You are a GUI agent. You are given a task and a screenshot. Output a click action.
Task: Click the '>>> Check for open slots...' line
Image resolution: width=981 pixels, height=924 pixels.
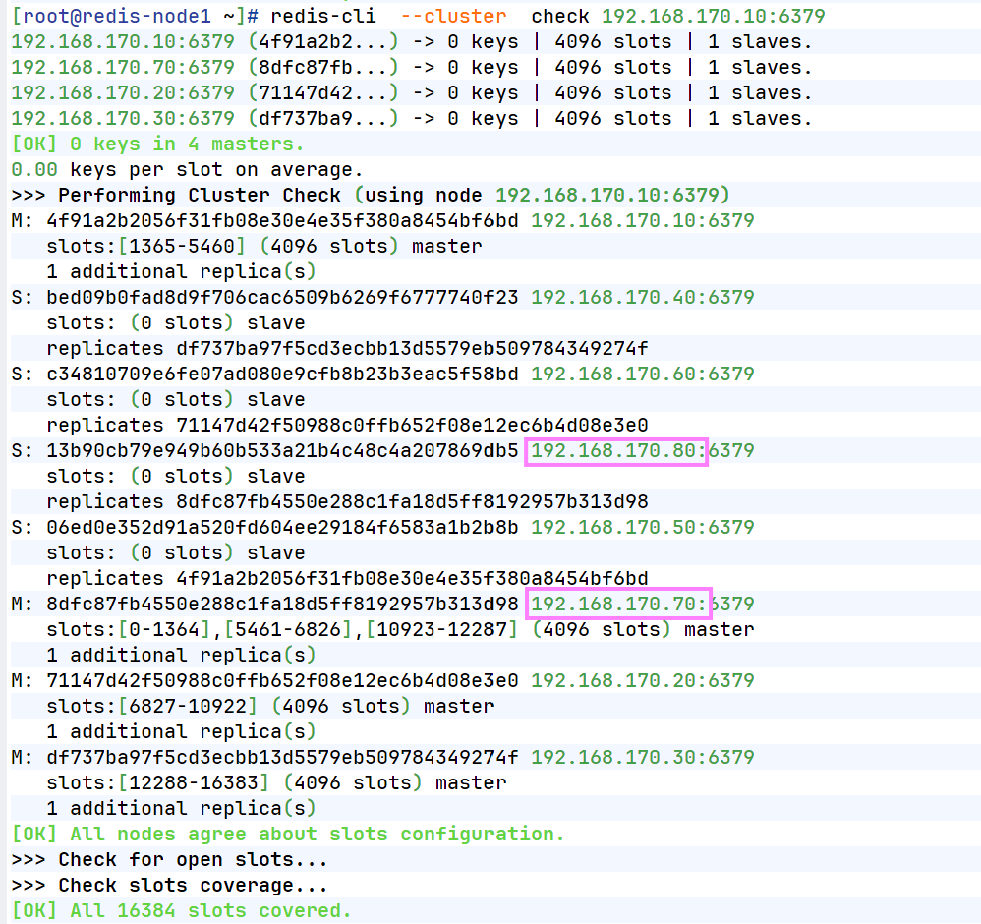(x=169, y=860)
